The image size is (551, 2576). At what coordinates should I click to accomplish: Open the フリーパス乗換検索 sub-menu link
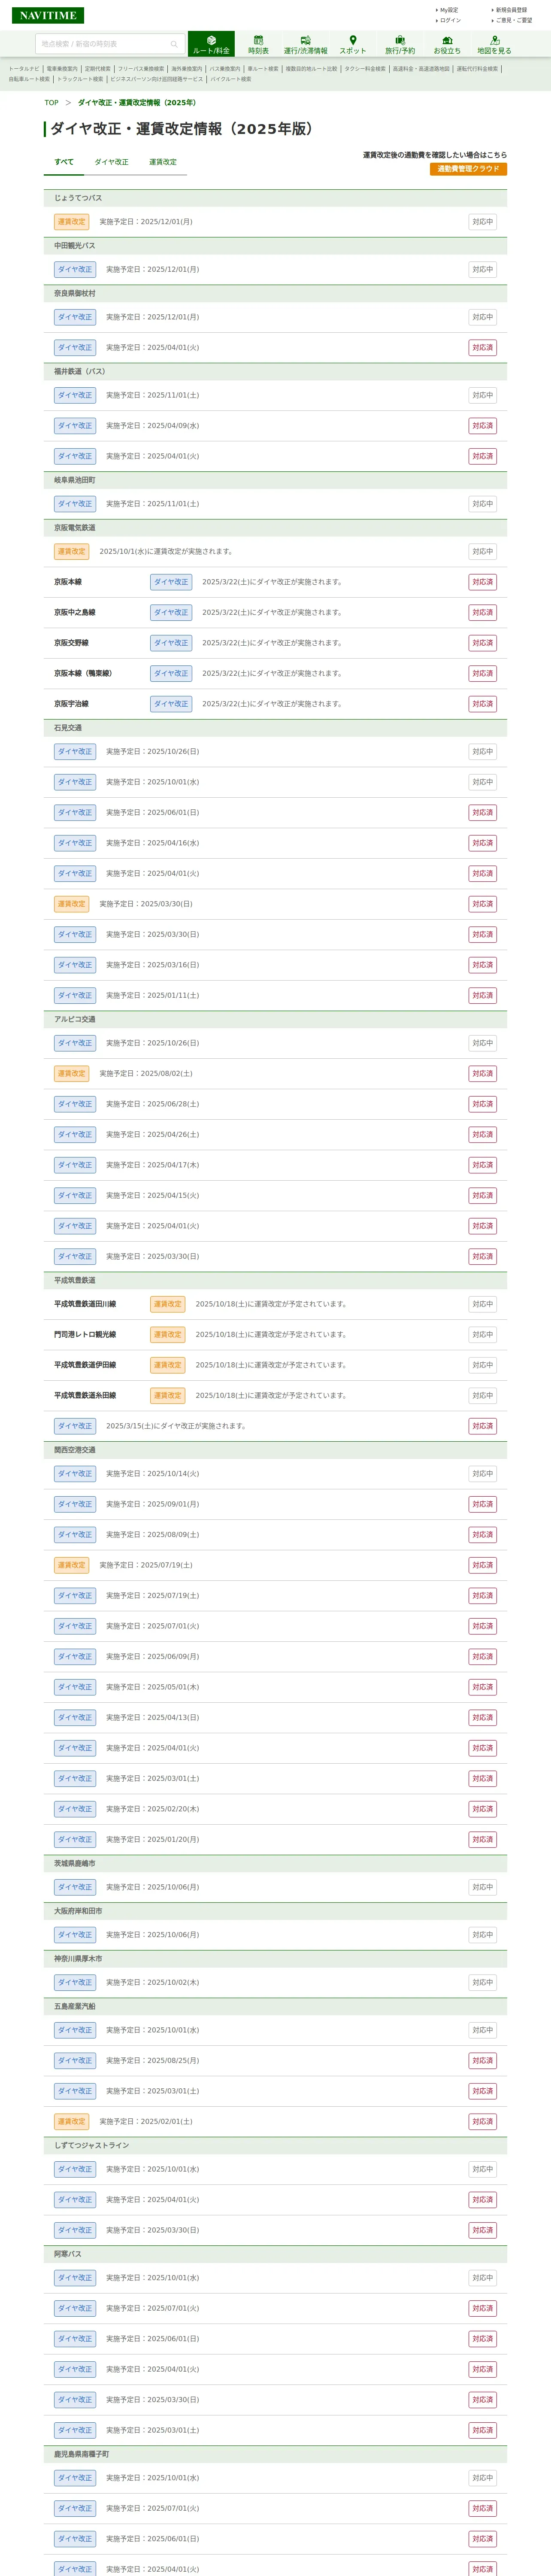coord(141,69)
